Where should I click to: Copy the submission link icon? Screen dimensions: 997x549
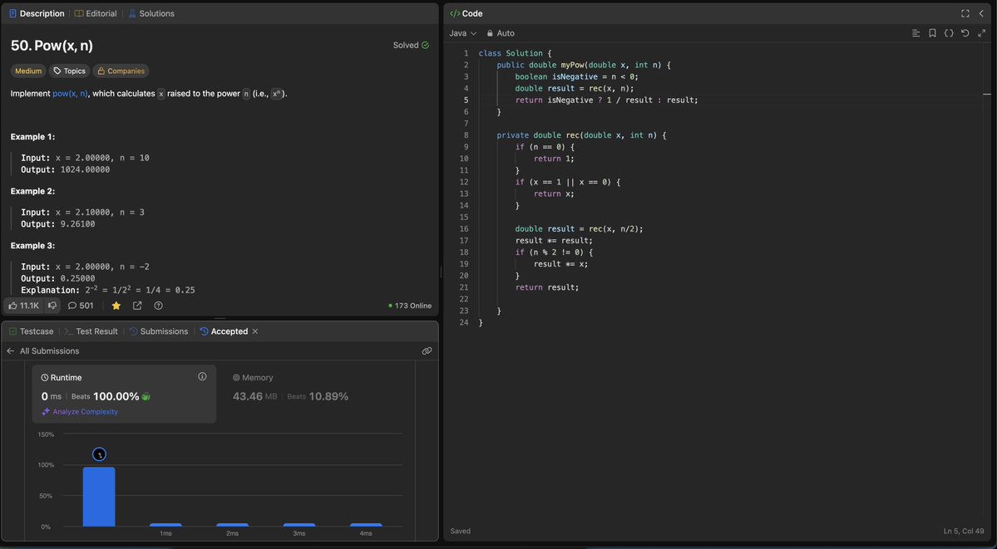tap(427, 350)
